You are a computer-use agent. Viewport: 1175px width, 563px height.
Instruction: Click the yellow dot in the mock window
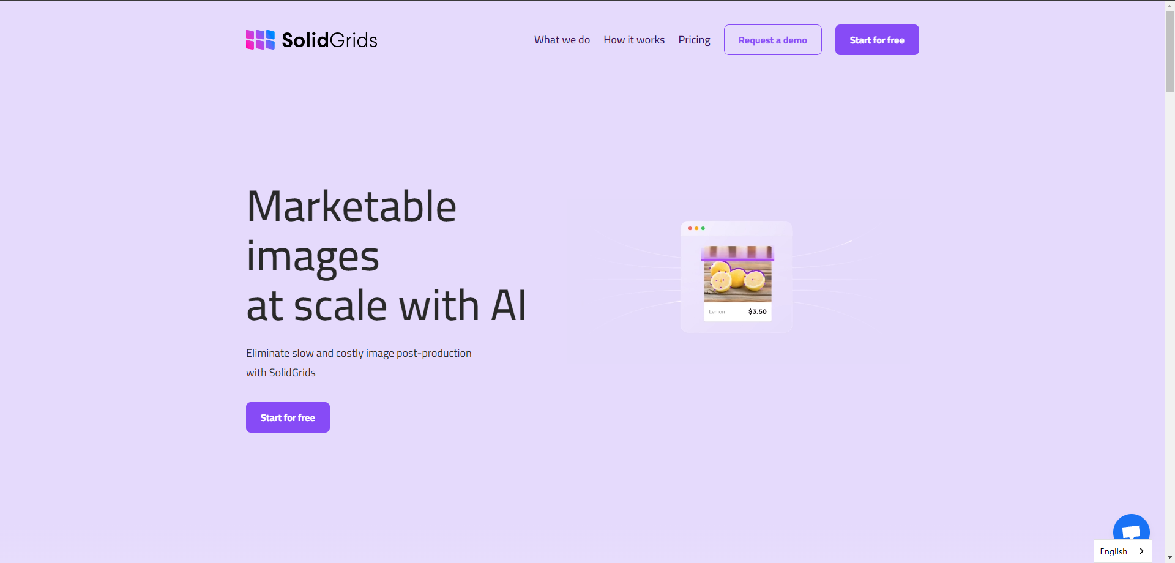(x=696, y=228)
